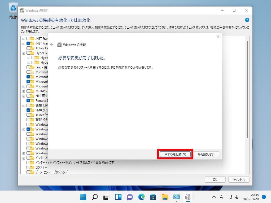271x203 pixels.
Task: Click the Windows Features title bar icon
Action: coord(22,11)
